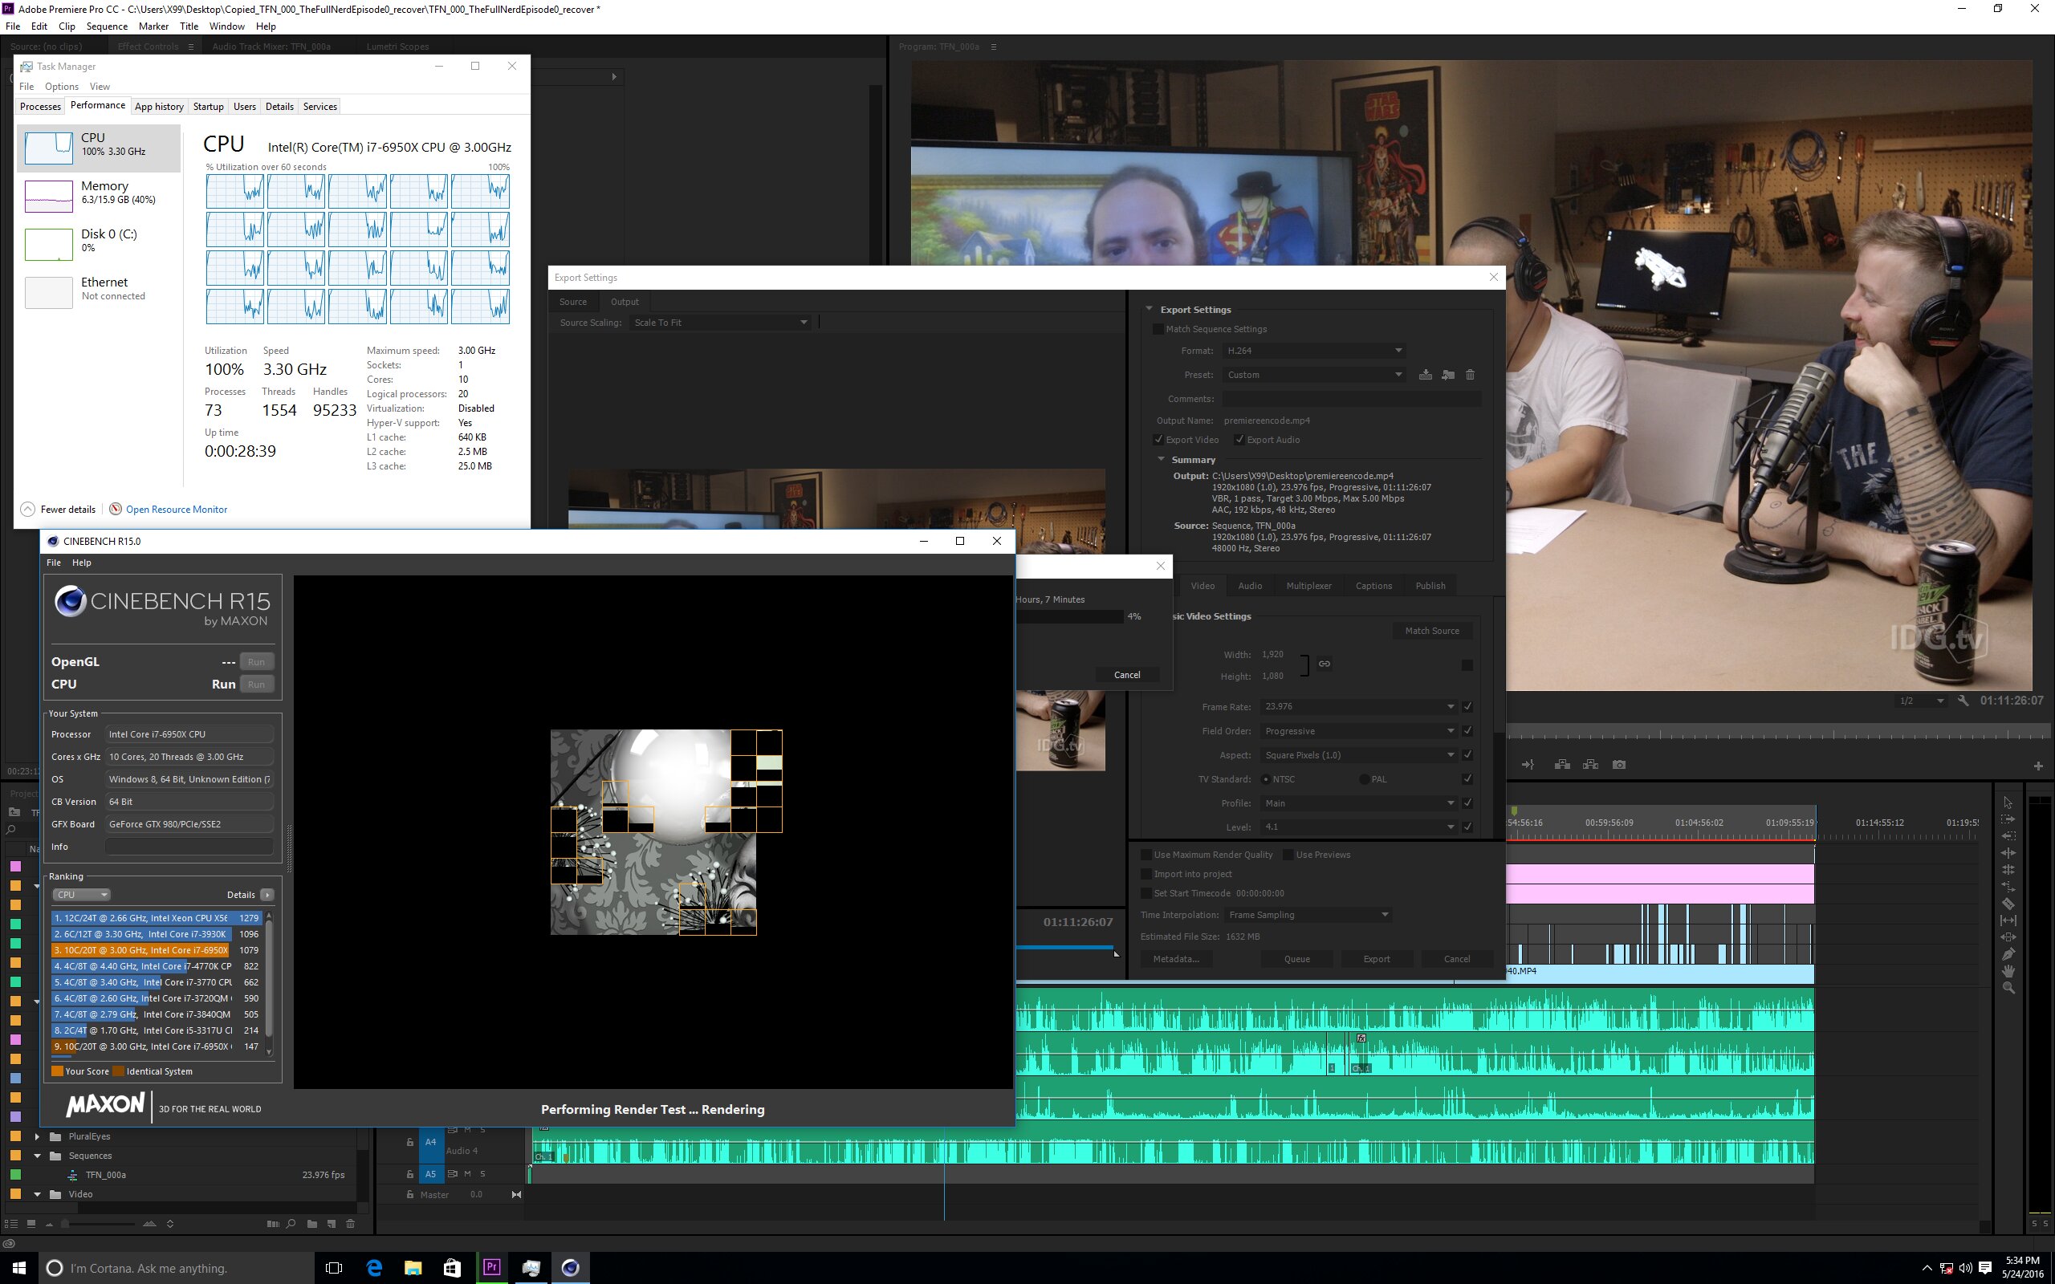Click project panel trash Clear icon
2055x1284 pixels.
pyautogui.click(x=350, y=1224)
